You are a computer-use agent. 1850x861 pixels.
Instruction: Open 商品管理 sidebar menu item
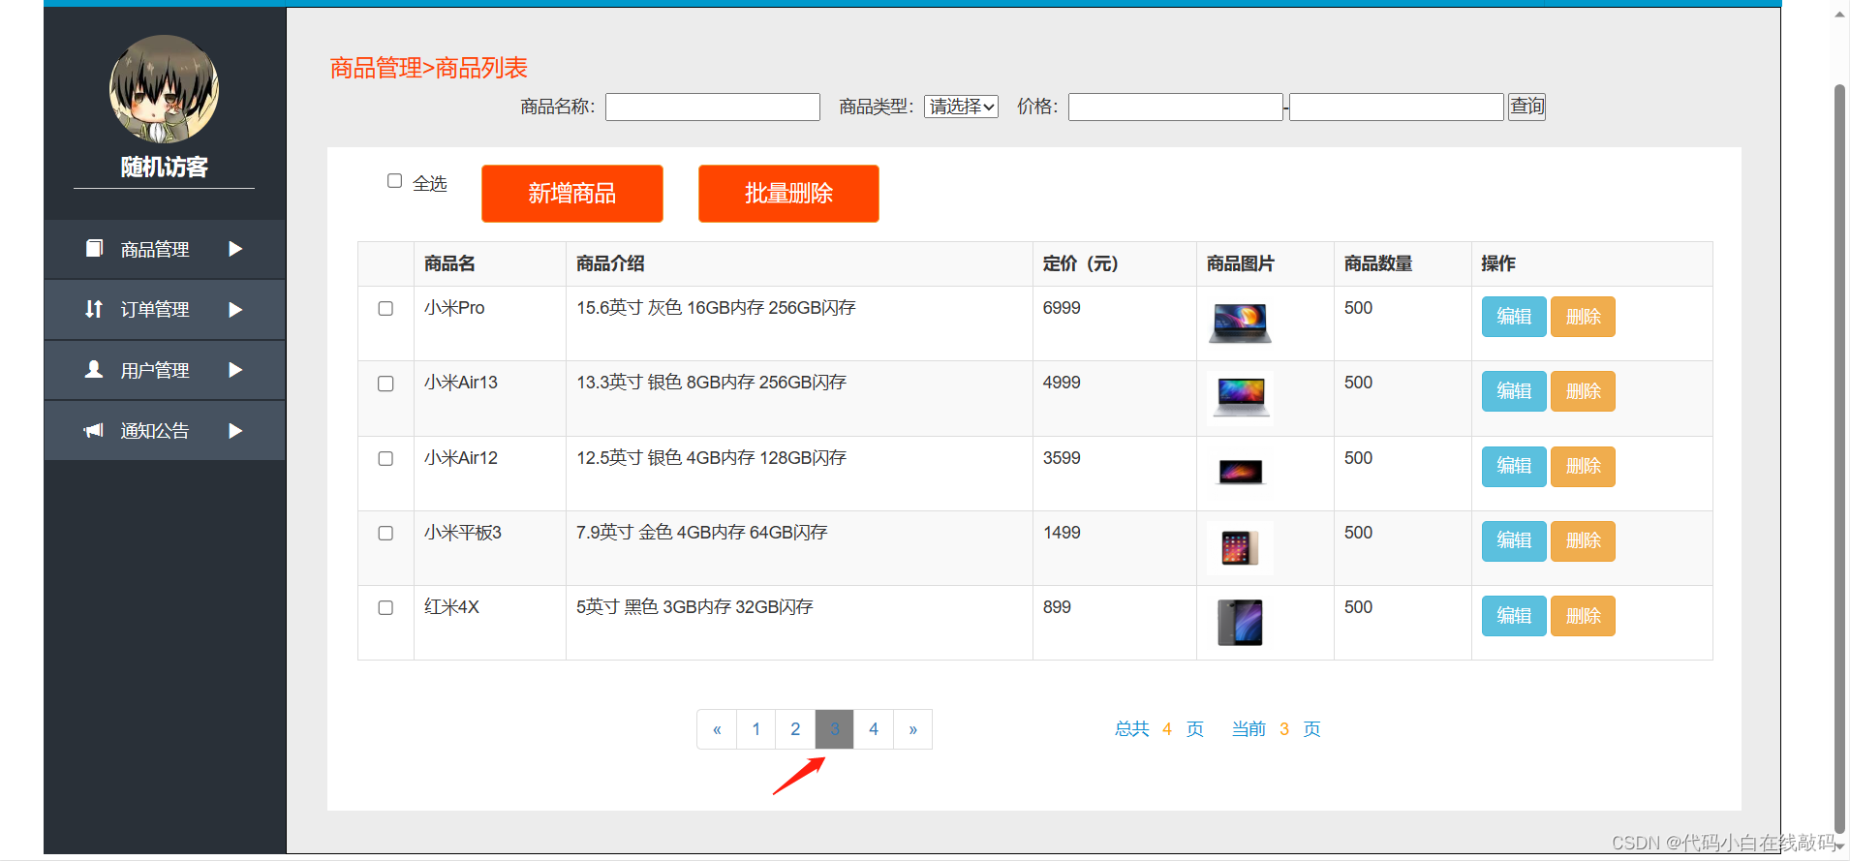tap(165, 250)
